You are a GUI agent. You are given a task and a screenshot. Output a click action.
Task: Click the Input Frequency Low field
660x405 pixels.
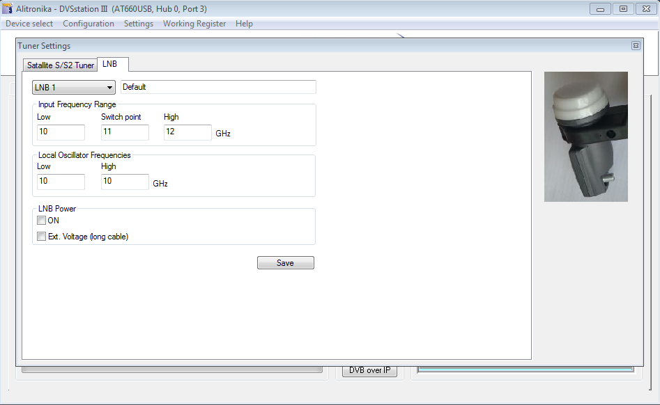61,132
